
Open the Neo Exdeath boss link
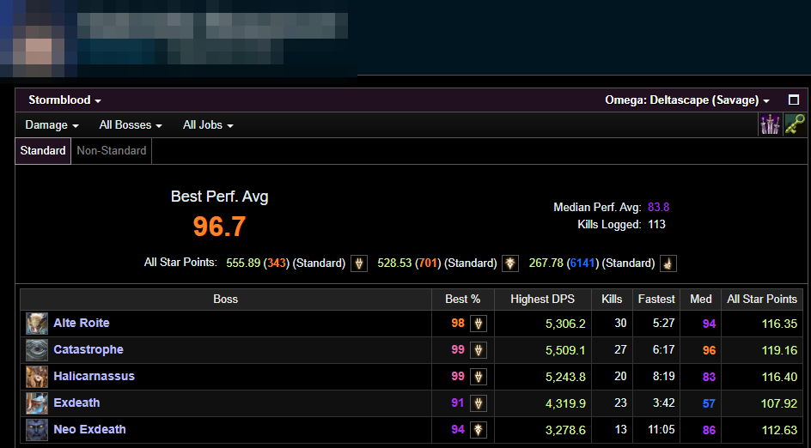click(x=89, y=429)
